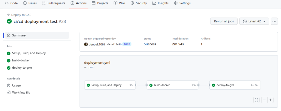
Task: Expand the Latest #2 attempts dropdown
Action: [x=254, y=21]
